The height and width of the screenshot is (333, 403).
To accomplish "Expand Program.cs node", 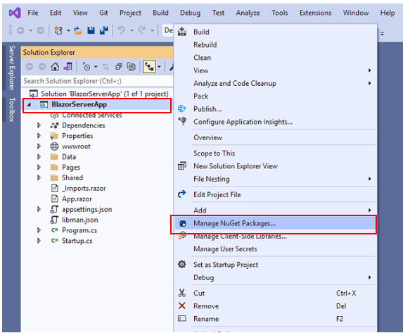I will (x=39, y=230).
